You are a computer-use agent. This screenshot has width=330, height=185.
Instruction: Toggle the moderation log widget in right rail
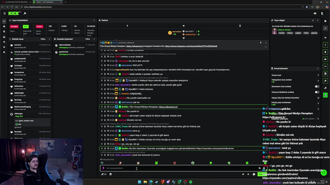(325, 52)
